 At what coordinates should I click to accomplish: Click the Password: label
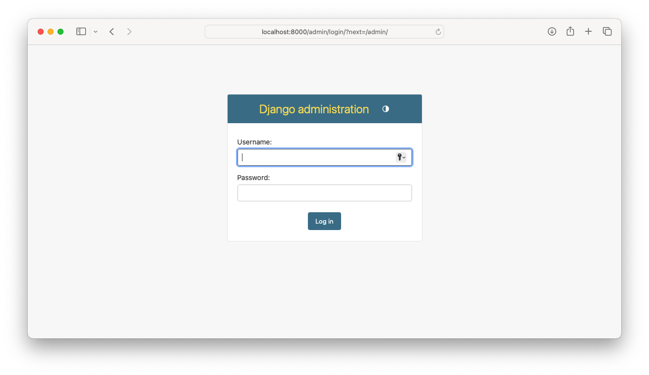(x=253, y=178)
